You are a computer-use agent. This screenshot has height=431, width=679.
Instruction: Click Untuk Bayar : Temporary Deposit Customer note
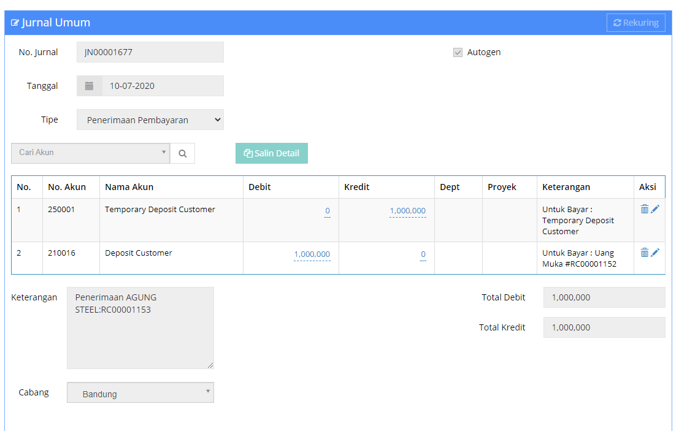pyautogui.click(x=578, y=220)
